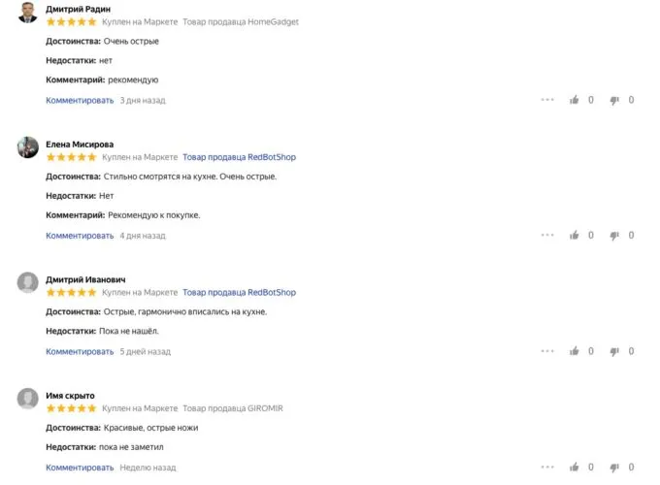Open more options for Дмитрий Радин's review
Viewport: 660px width, 485px height.
(547, 99)
